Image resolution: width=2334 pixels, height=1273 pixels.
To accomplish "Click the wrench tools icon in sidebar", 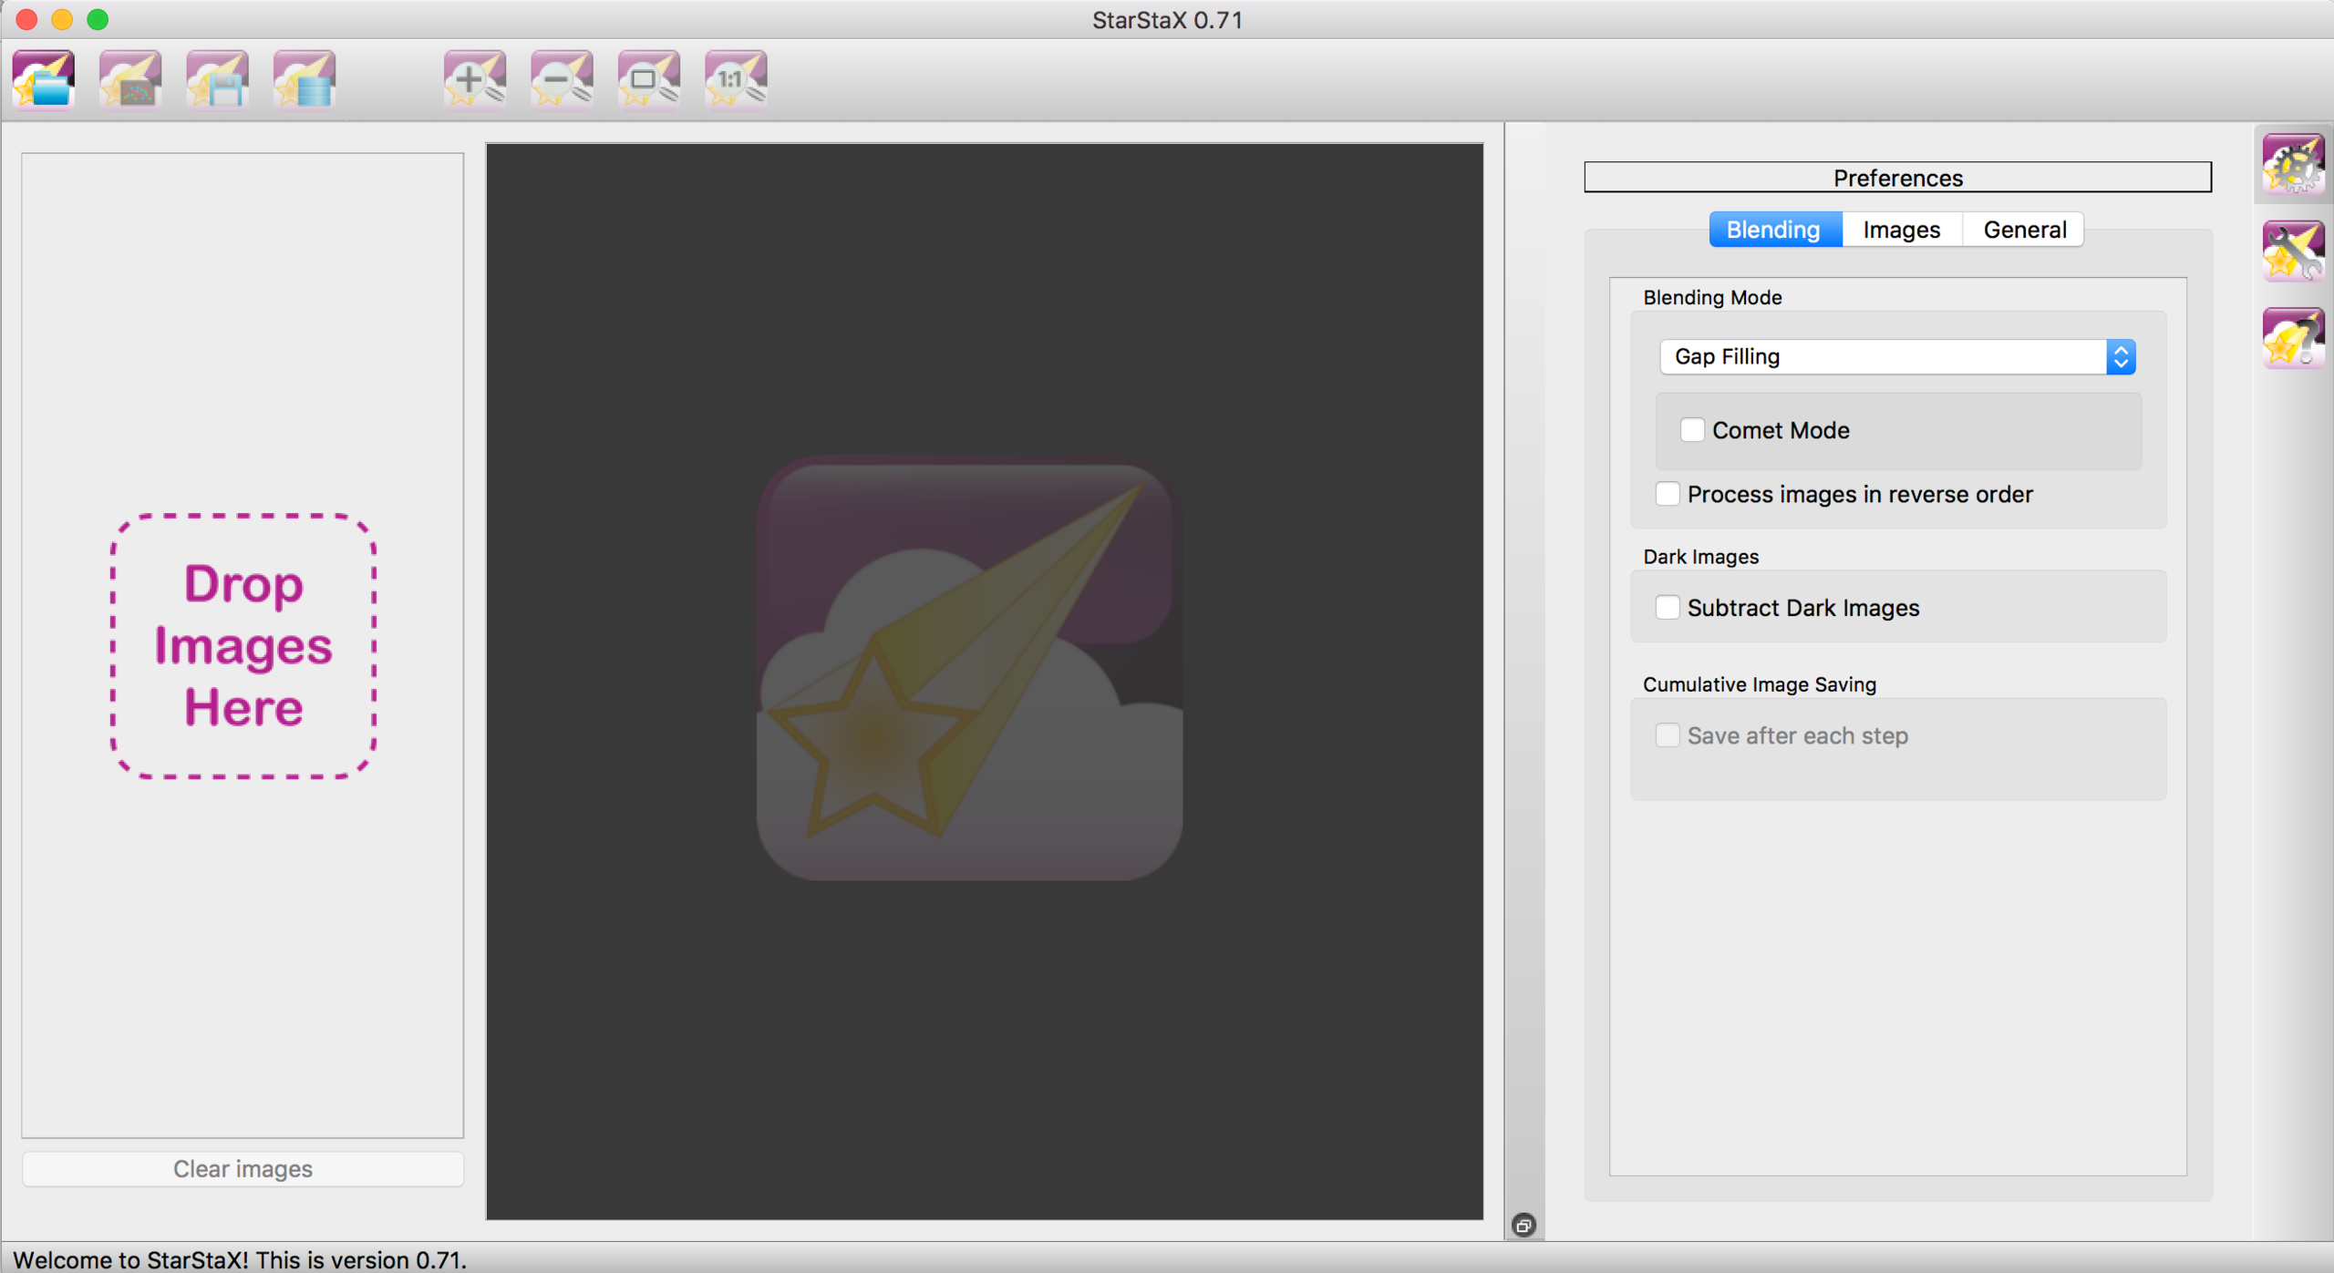I will click(x=2292, y=252).
